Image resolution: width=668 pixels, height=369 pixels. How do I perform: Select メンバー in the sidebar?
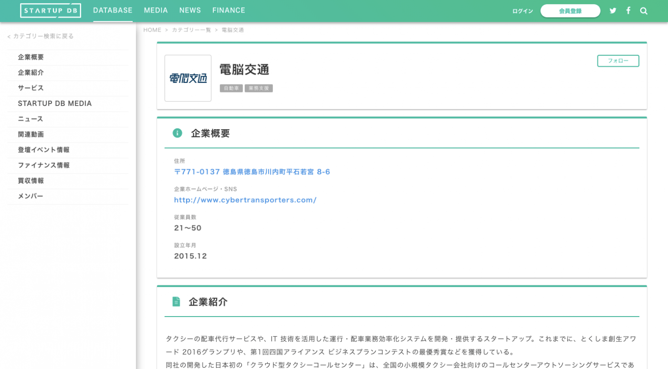pyautogui.click(x=68, y=196)
